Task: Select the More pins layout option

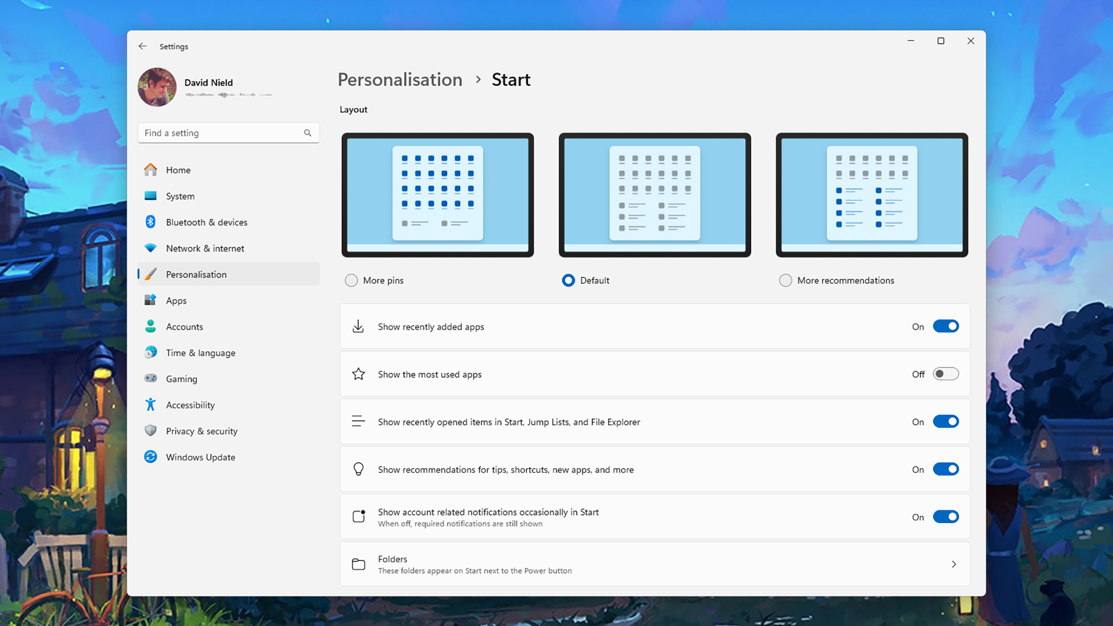Action: pyautogui.click(x=351, y=280)
